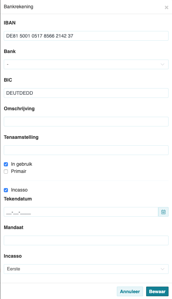Image resolution: width=172 pixels, height=299 pixels.
Task: Open the Tekendatum calendar picker icon
Action: pos(163,212)
